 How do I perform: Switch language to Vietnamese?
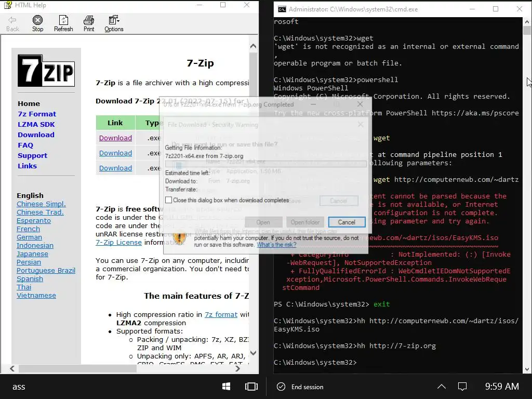coord(36,296)
